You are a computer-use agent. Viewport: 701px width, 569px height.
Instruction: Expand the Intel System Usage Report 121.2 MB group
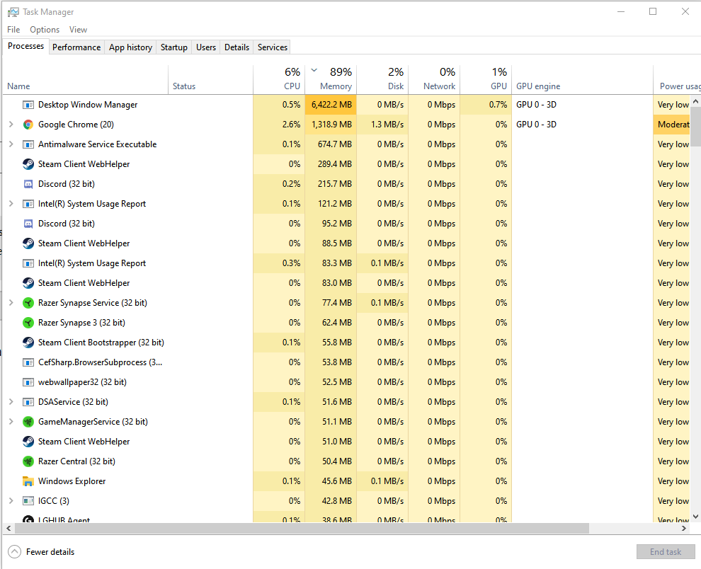click(x=11, y=204)
